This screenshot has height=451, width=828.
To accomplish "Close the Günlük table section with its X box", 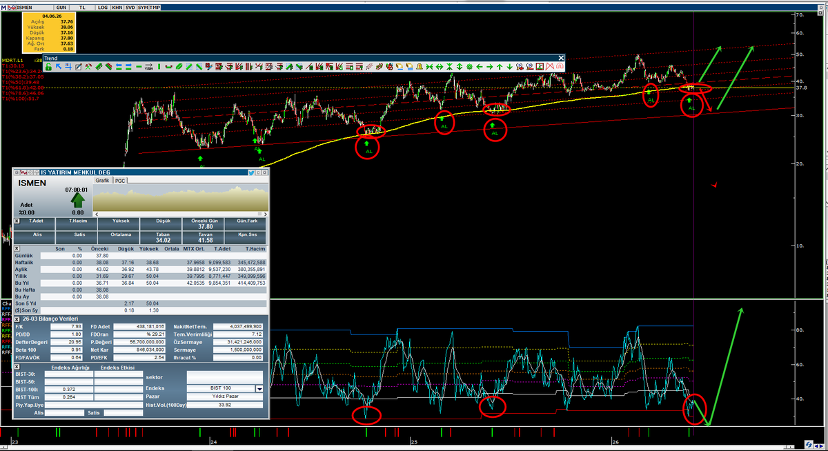I will 17,248.
